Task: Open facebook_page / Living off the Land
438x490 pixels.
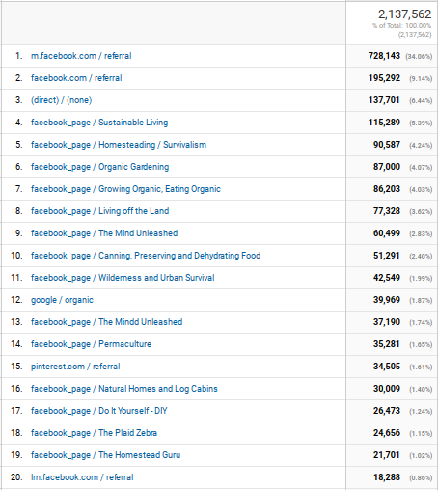Action: click(100, 211)
